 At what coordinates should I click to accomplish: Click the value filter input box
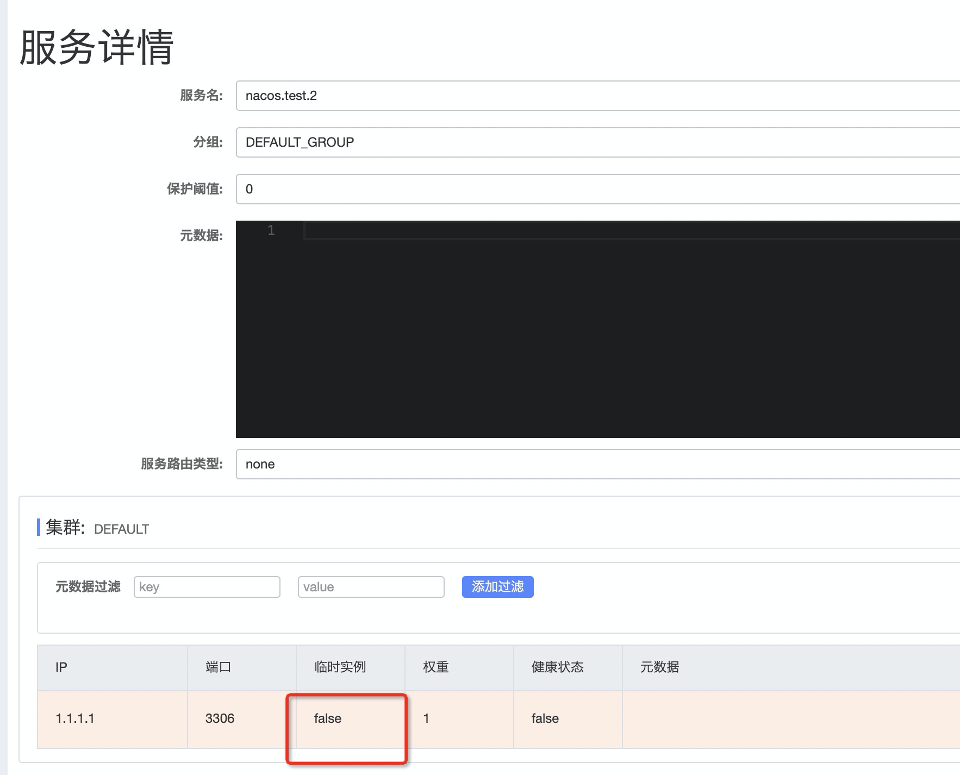click(x=371, y=587)
